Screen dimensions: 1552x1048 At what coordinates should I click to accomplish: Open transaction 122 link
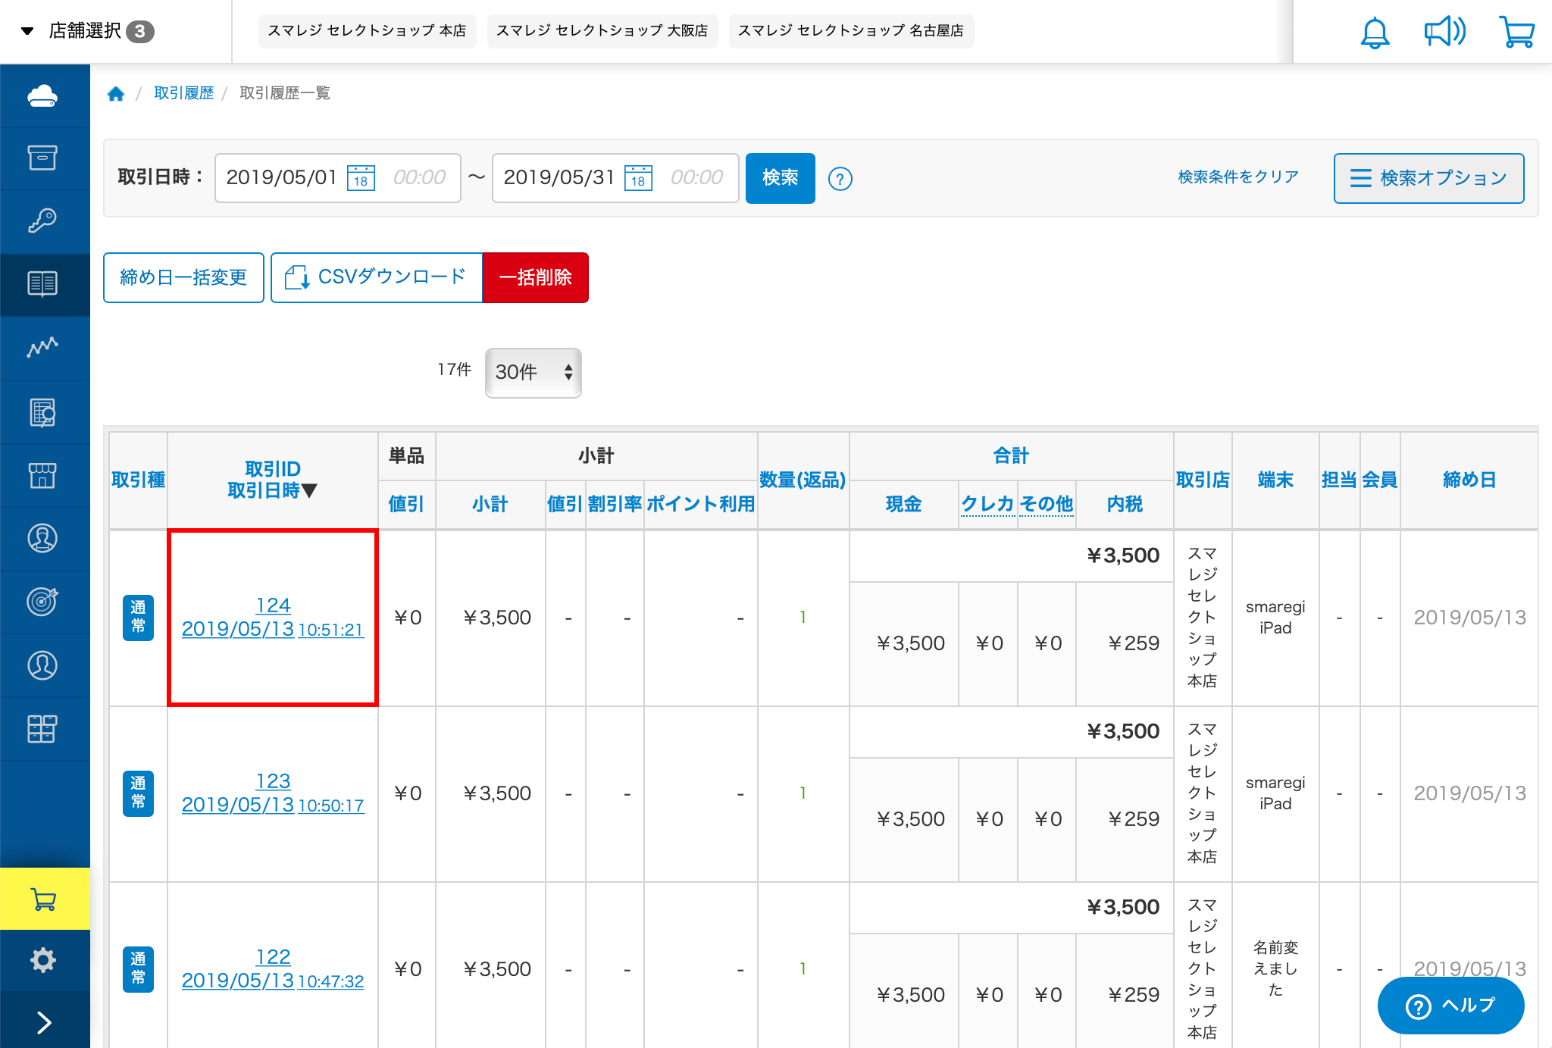(x=273, y=957)
